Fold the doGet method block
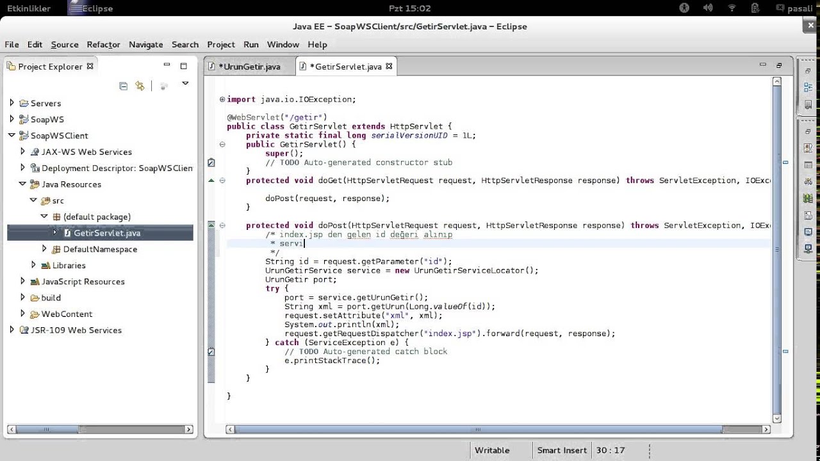 [222, 181]
